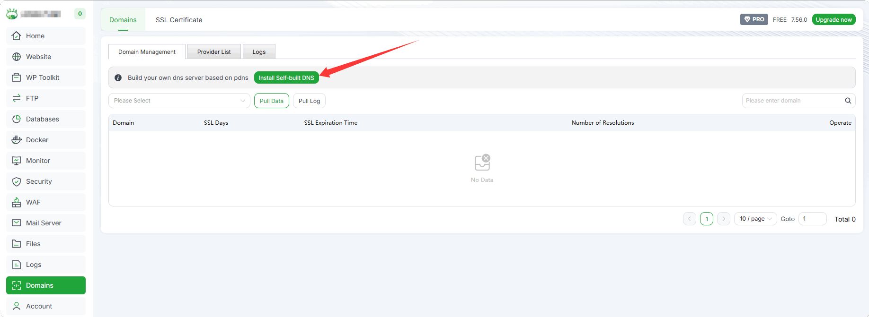Open the Files folder icon
The image size is (869, 317).
[17, 244]
